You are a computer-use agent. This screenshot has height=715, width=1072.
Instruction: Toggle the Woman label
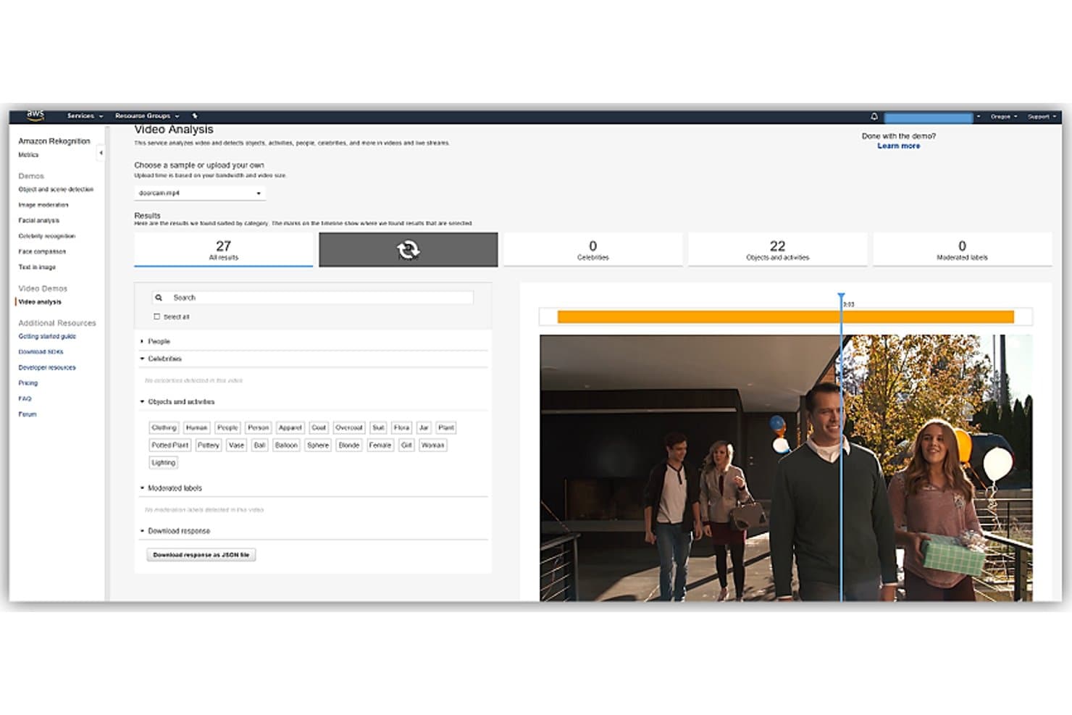pyautogui.click(x=432, y=446)
